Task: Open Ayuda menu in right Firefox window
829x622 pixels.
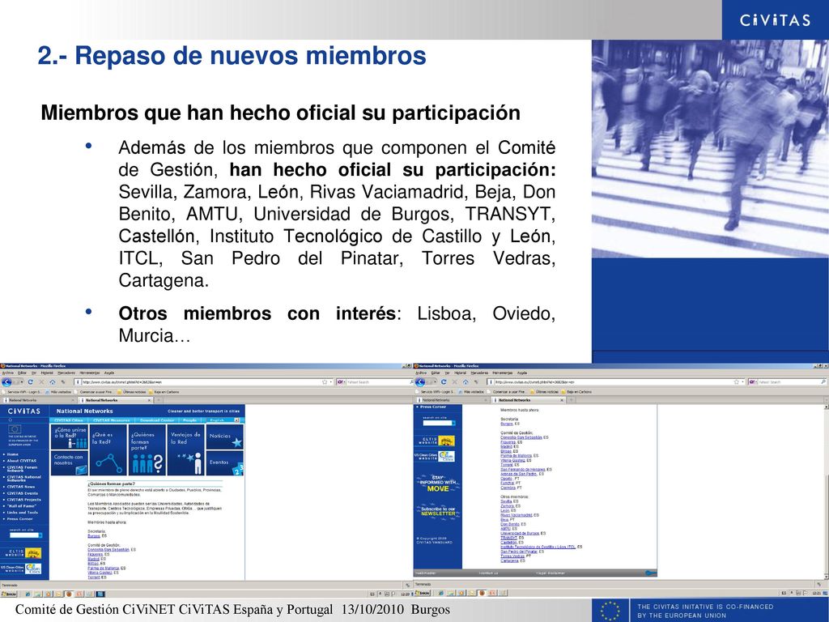Action: 522,373
